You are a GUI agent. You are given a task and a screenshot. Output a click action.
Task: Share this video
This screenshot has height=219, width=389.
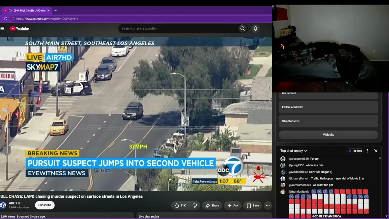point(212,206)
